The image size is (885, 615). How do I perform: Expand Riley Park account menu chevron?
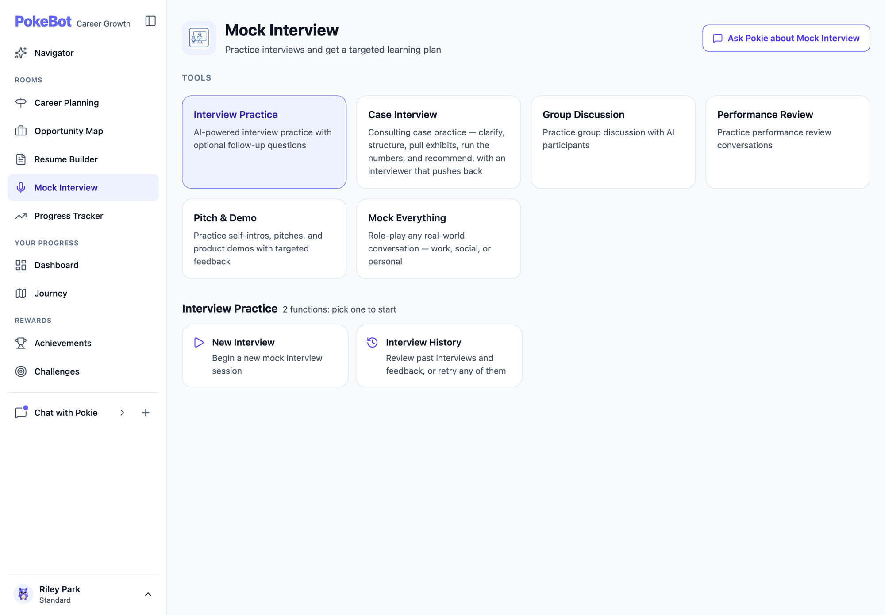click(x=148, y=594)
